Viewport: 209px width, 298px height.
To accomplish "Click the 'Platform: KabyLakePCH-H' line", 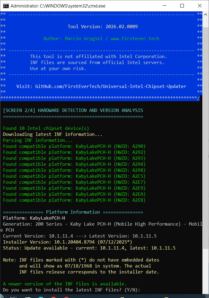I will (34, 218).
